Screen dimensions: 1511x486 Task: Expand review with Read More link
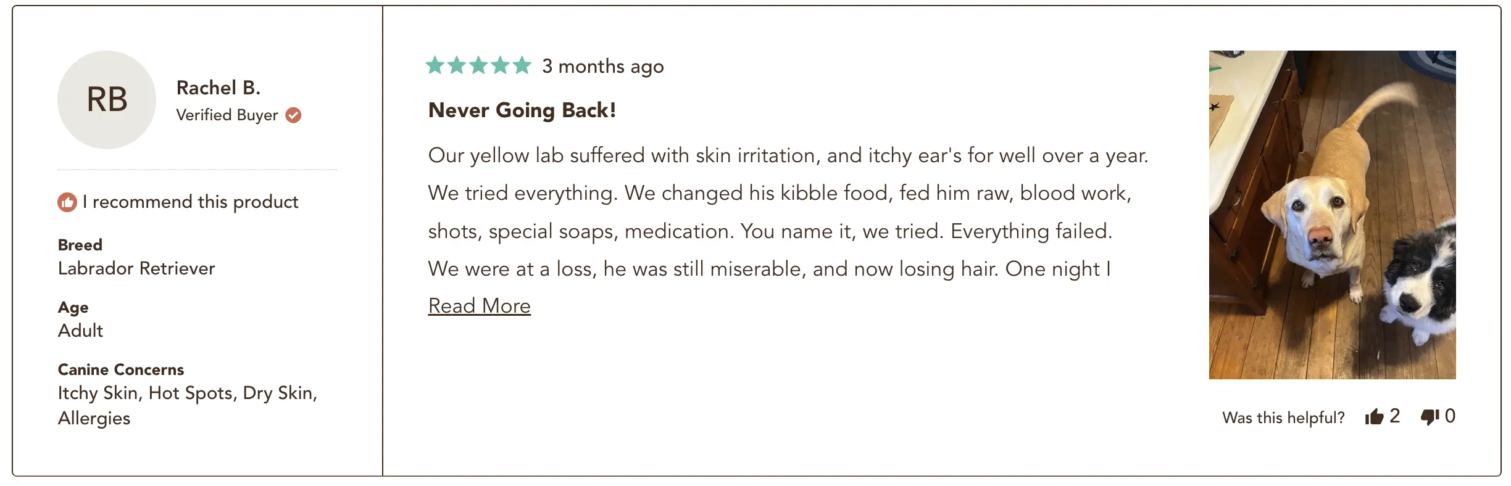(x=480, y=306)
